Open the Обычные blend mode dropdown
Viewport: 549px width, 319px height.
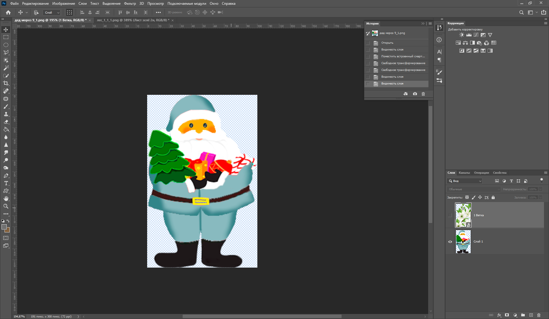tap(473, 189)
